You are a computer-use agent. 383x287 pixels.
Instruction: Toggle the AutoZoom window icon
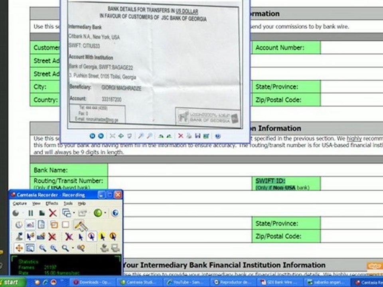point(30,248)
